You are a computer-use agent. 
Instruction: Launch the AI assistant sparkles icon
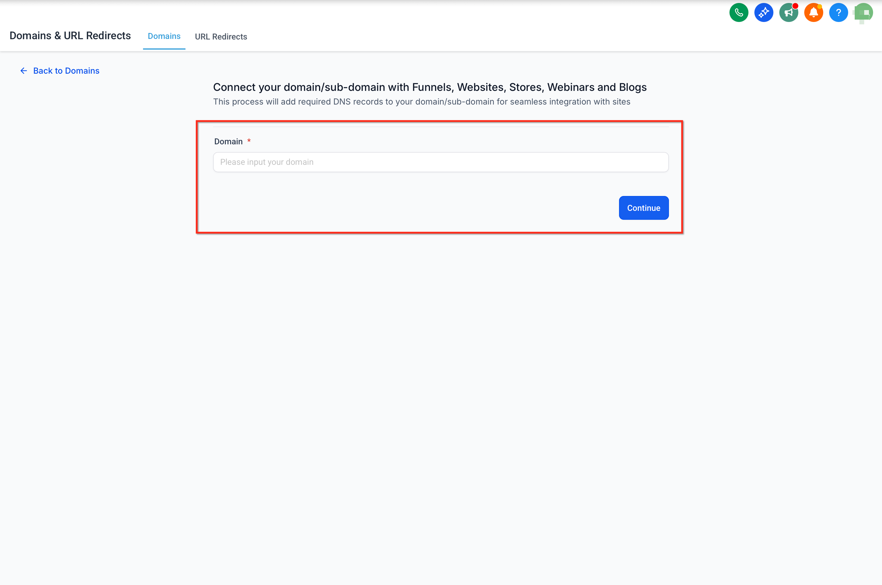(x=764, y=12)
